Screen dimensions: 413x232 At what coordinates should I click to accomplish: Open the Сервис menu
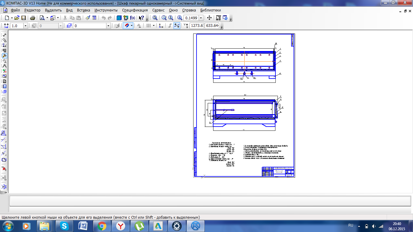(158, 10)
